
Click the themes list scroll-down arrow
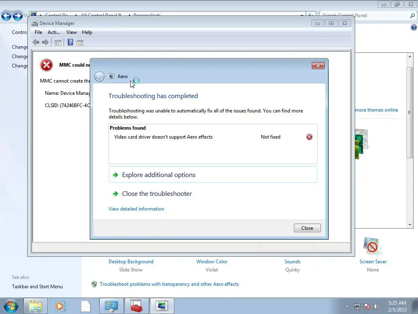(x=410, y=225)
